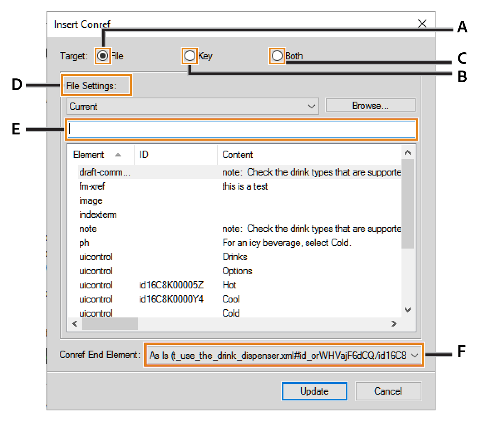Select the Both target radio button
Screen dimensions: 485x422
pyautogui.click(x=277, y=55)
